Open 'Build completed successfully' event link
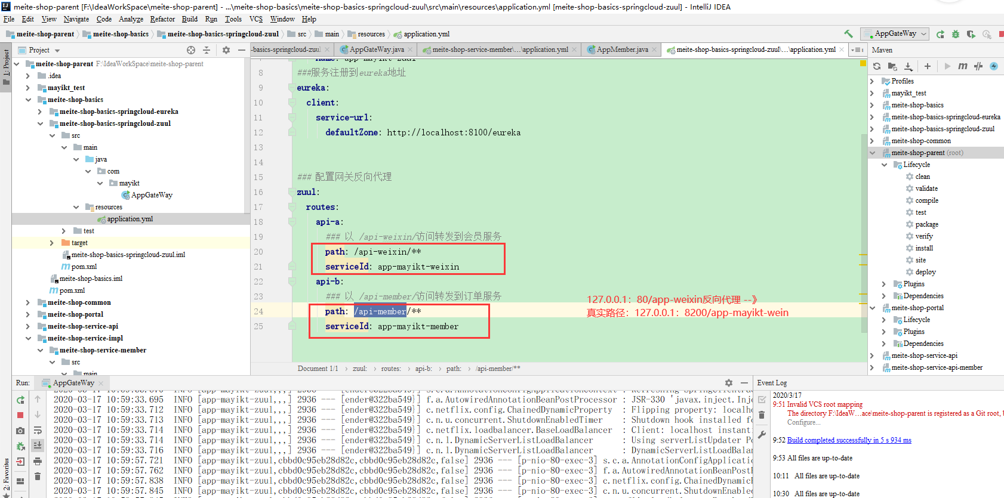 849,440
